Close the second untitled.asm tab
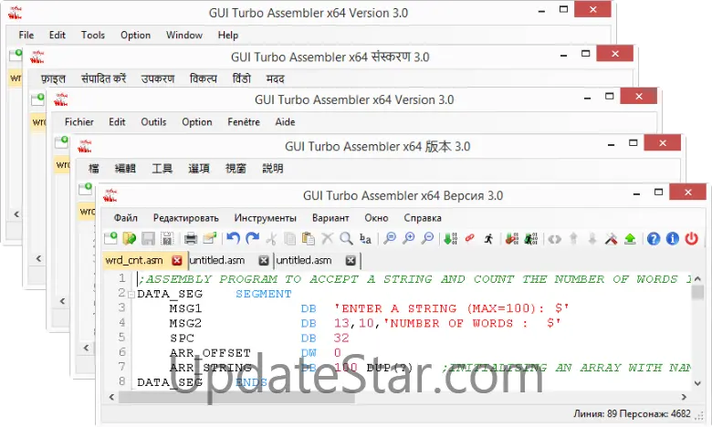 (x=351, y=260)
